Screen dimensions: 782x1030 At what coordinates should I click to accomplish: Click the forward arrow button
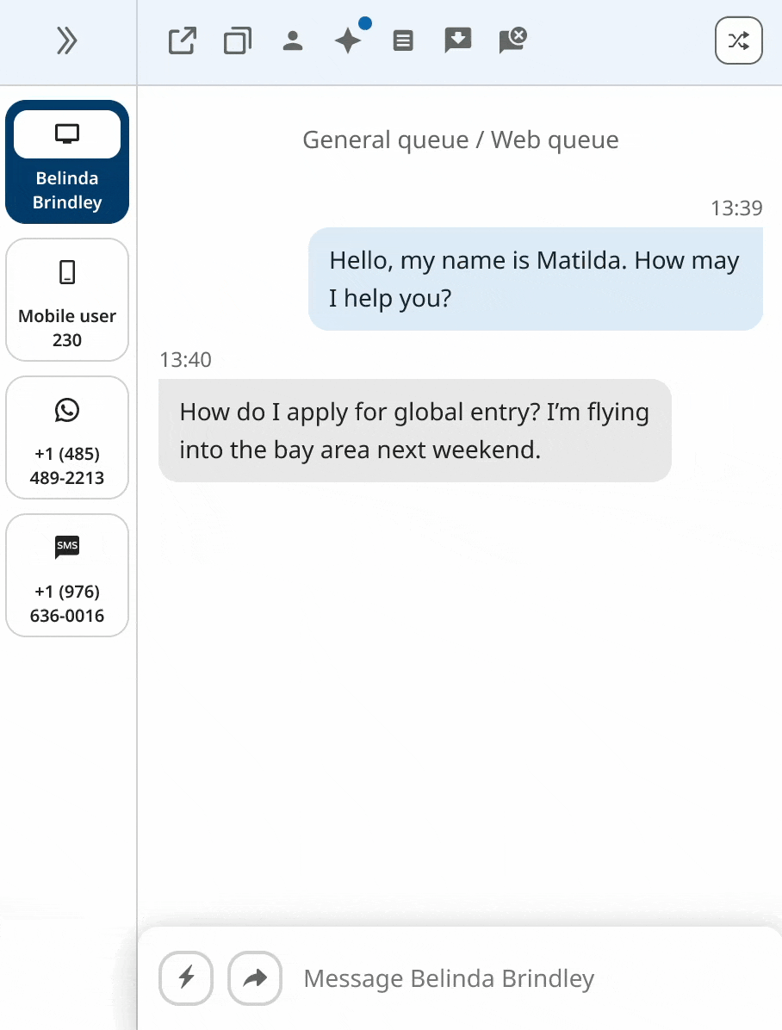255,978
